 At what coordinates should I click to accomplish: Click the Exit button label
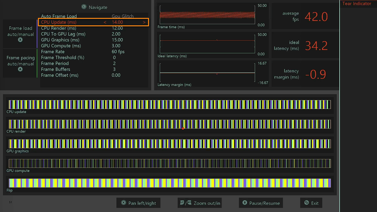click(315, 203)
